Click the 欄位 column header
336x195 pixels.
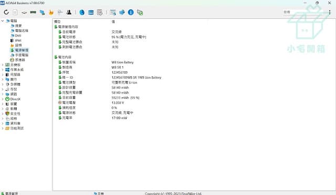(57, 21)
